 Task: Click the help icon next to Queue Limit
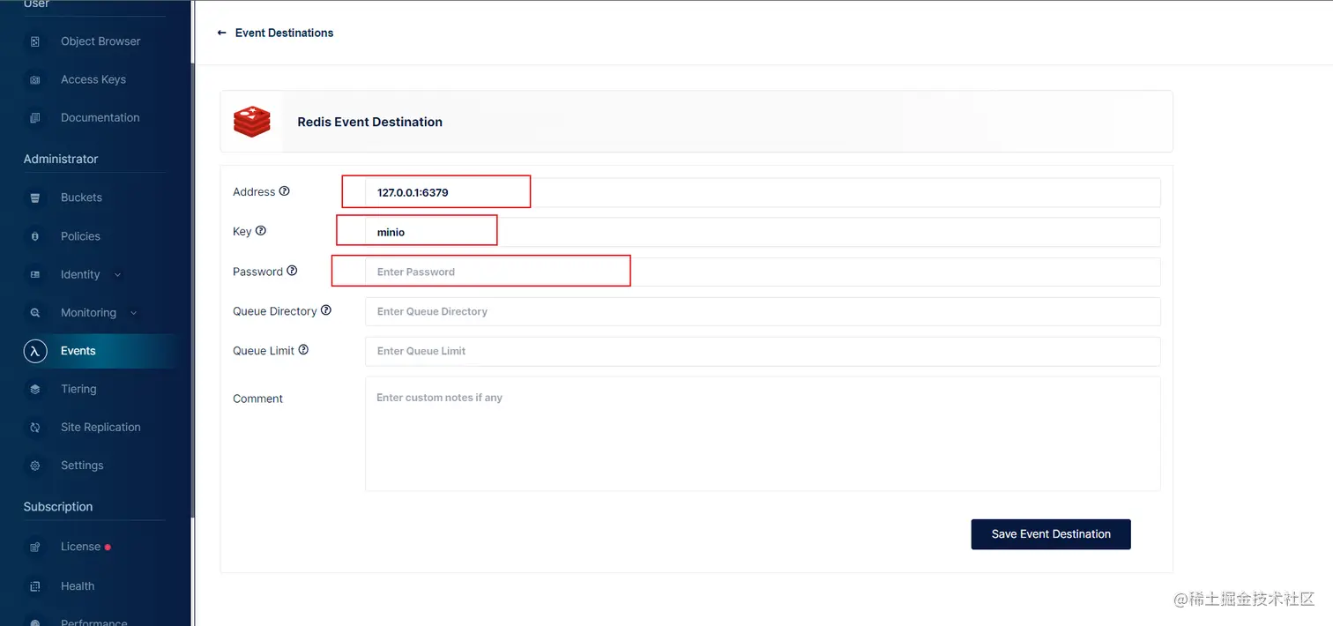tap(303, 350)
